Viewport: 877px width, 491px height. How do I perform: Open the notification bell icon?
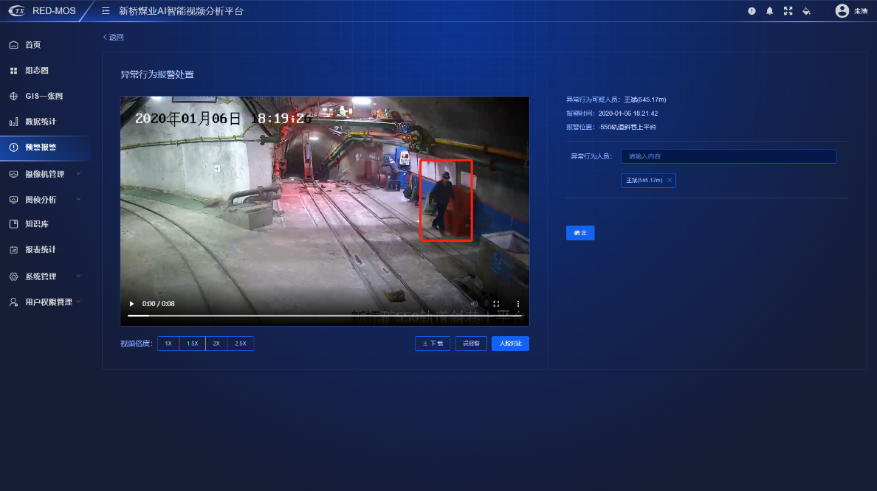pyautogui.click(x=770, y=10)
